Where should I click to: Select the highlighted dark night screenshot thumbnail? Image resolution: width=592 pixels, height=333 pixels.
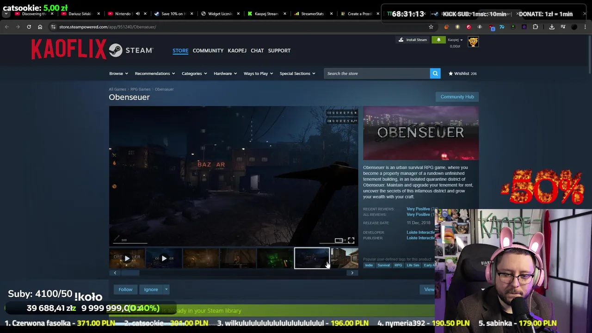[312, 258]
